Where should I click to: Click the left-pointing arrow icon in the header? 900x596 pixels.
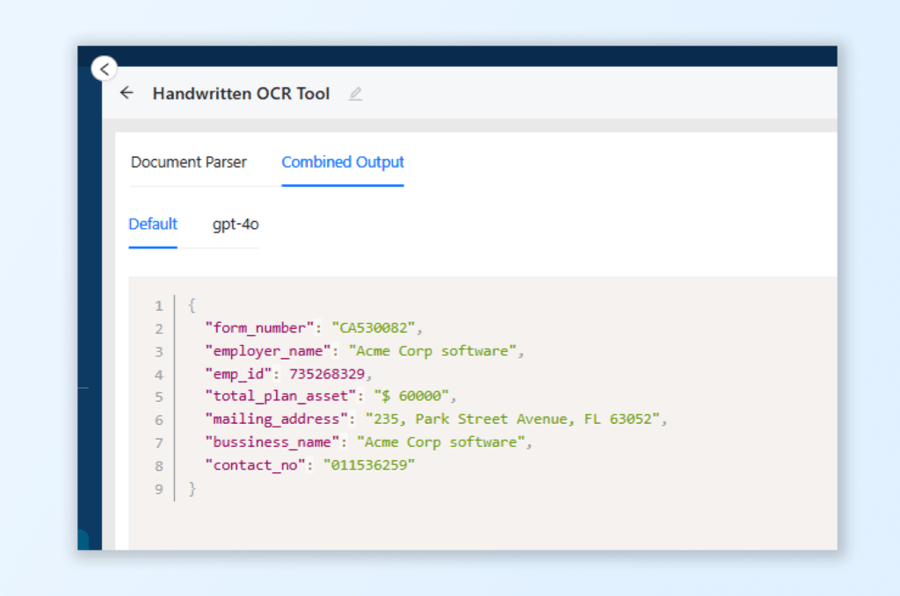tap(126, 93)
